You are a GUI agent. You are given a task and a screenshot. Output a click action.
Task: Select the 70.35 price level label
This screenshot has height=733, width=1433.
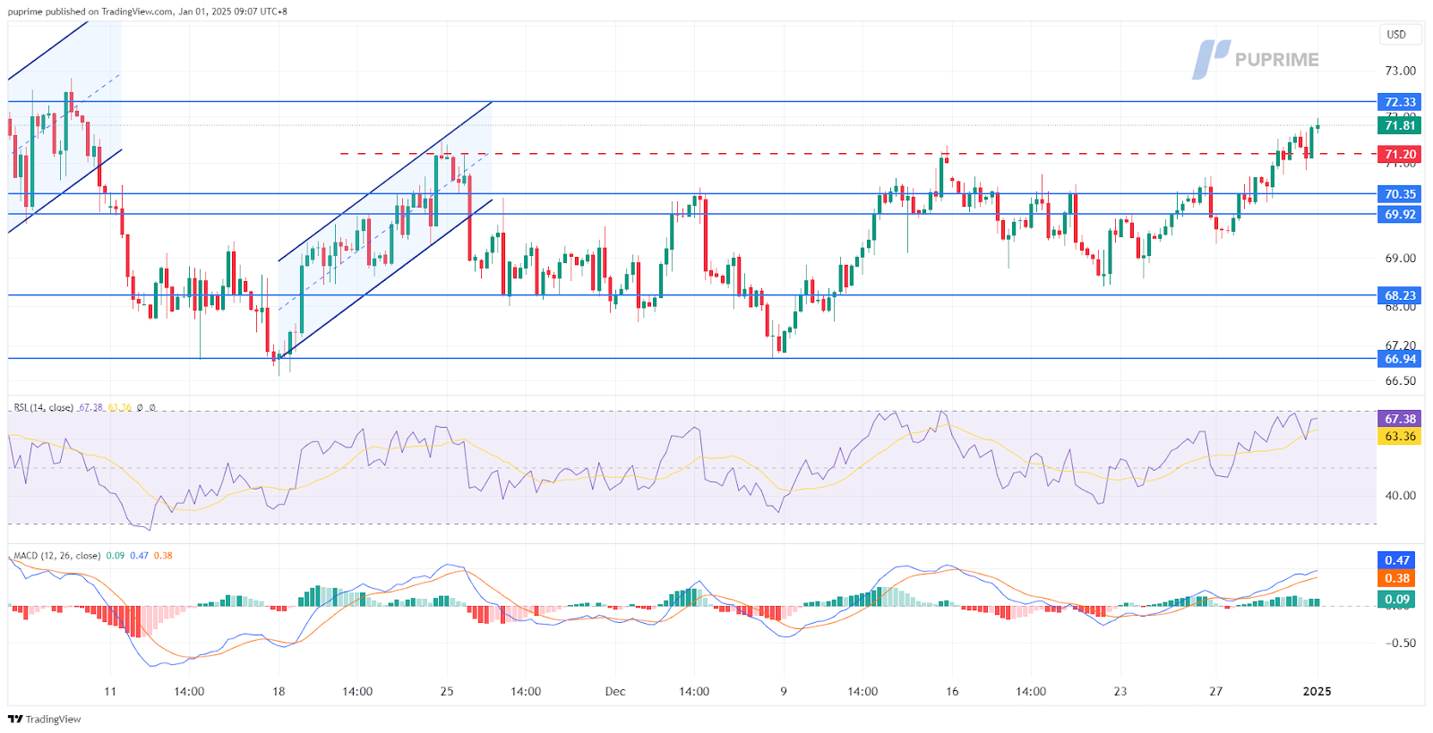(x=1399, y=193)
